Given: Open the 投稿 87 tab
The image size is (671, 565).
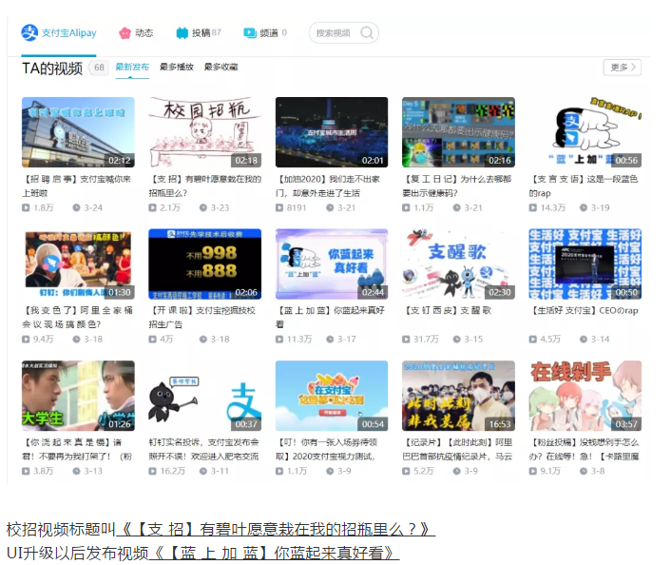Looking at the screenshot, I should pyautogui.click(x=199, y=33).
